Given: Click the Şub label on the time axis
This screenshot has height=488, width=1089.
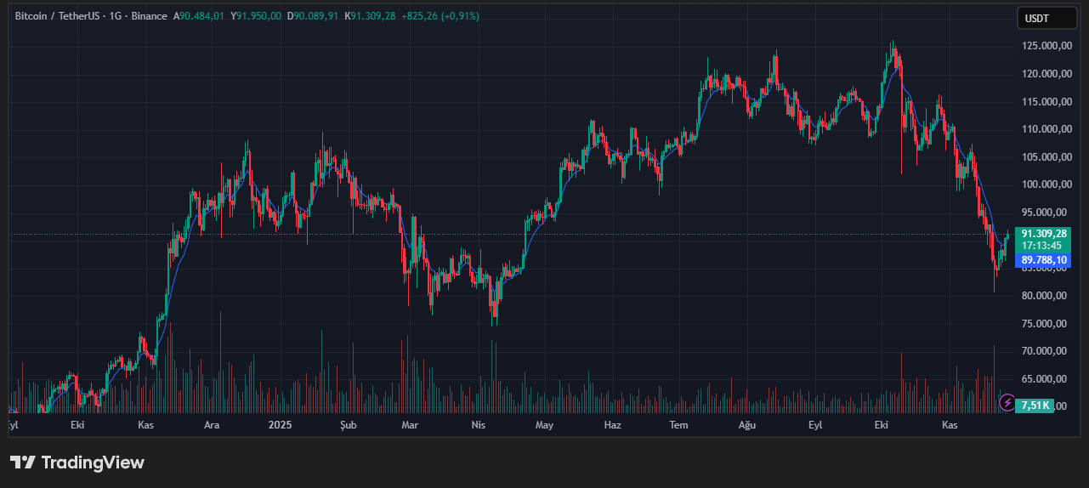Looking at the screenshot, I should 349,424.
